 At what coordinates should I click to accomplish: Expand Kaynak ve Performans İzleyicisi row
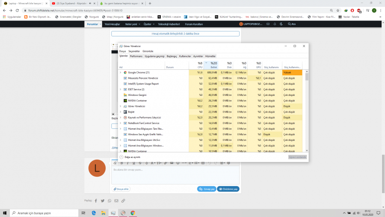pos(121,117)
